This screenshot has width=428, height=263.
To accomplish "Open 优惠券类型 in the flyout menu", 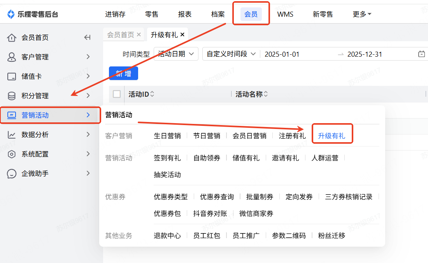I will tap(170, 197).
